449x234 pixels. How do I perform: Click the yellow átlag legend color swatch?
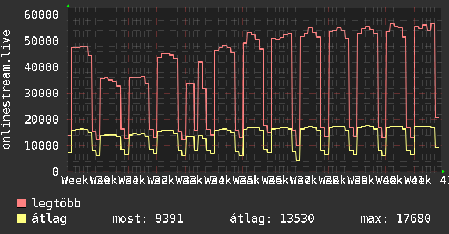pos(21,219)
